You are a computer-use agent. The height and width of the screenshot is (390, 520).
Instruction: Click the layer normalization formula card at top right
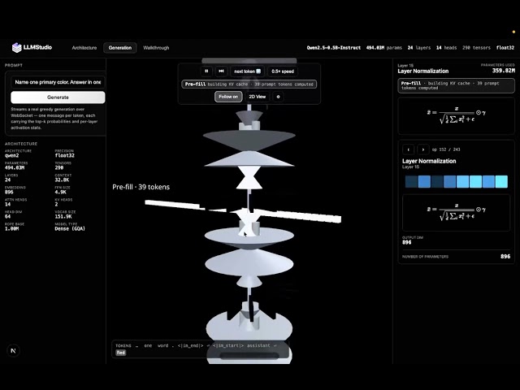pyautogui.click(x=457, y=116)
